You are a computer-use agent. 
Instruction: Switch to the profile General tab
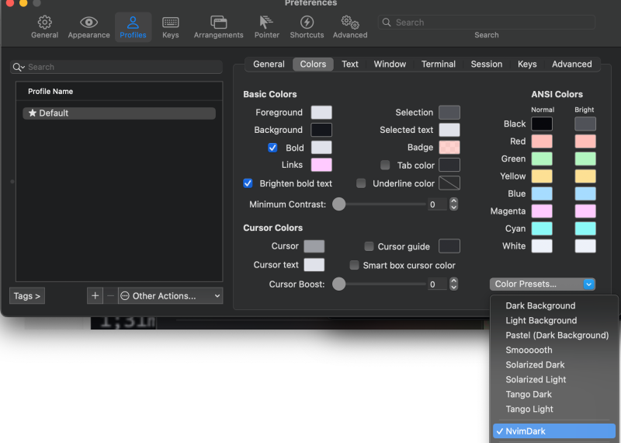click(269, 65)
